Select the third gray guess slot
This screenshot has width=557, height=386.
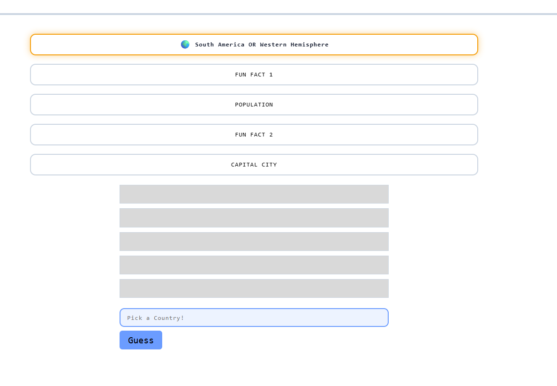point(254,242)
